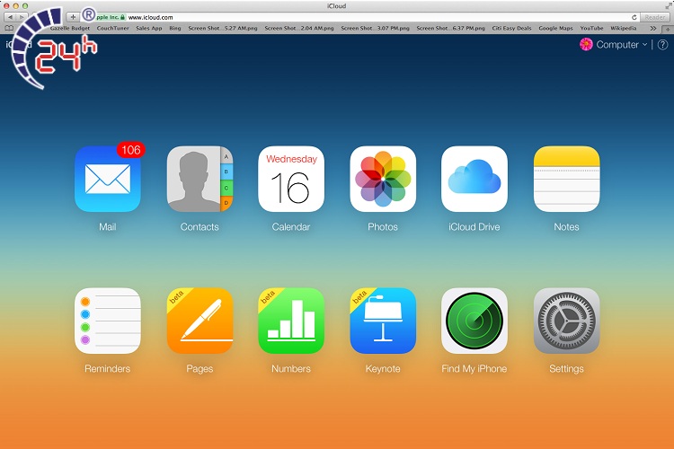Open the Screen Shot 6.37 PM.png bookmark
The height and width of the screenshot is (449, 674).
tap(450, 29)
